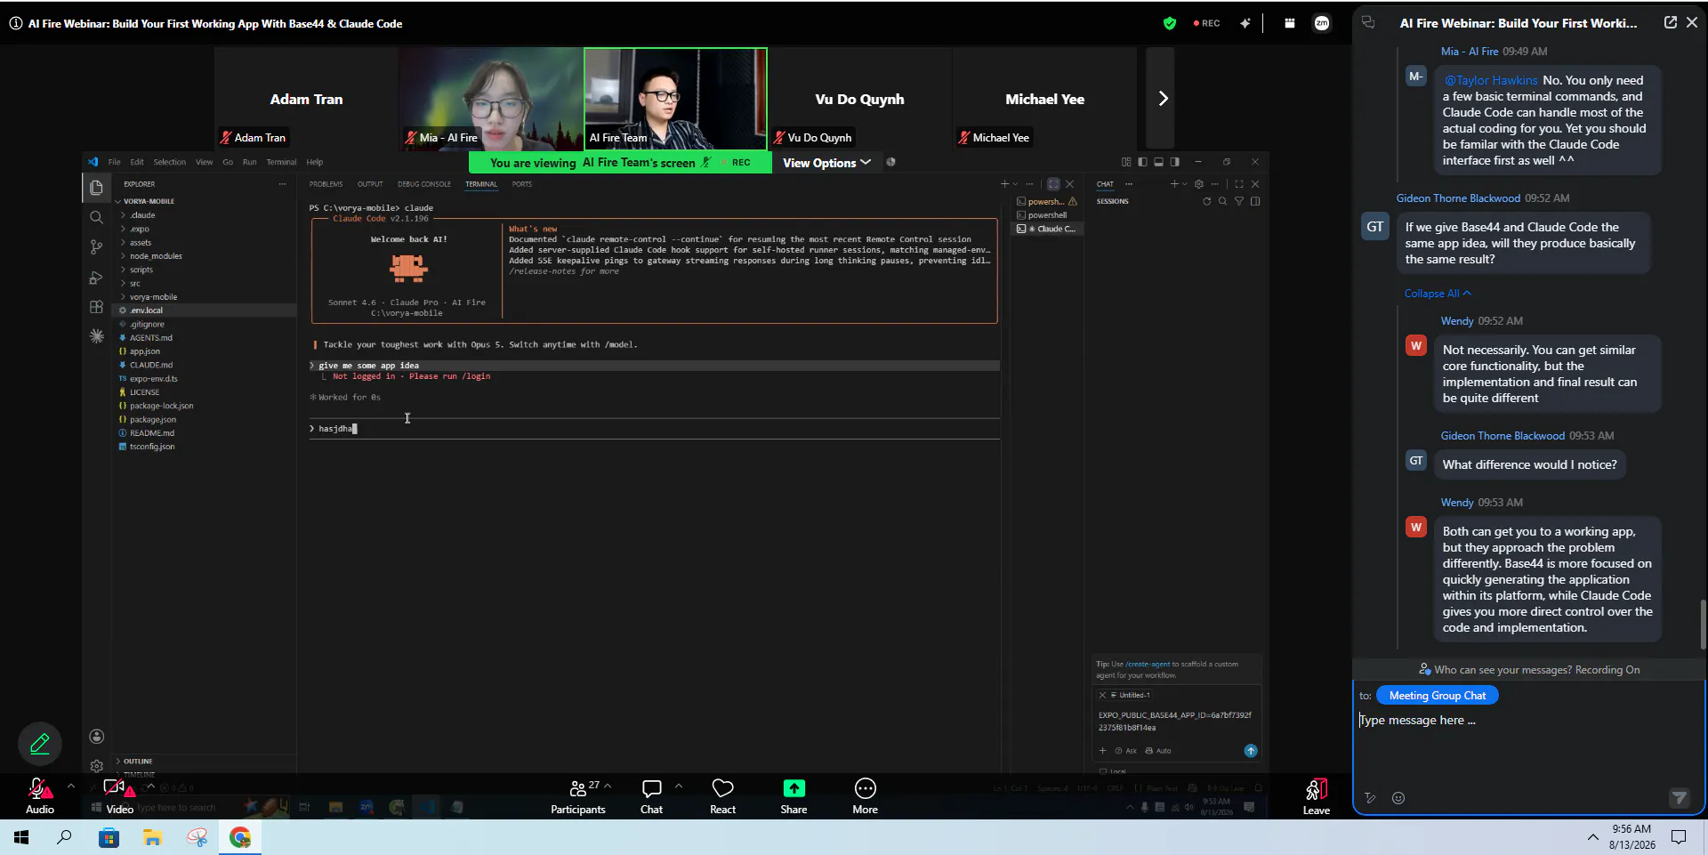The height and width of the screenshot is (855, 1708).
Task: Open Windows Start menu
Action: pyautogui.click(x=21, y=837)
